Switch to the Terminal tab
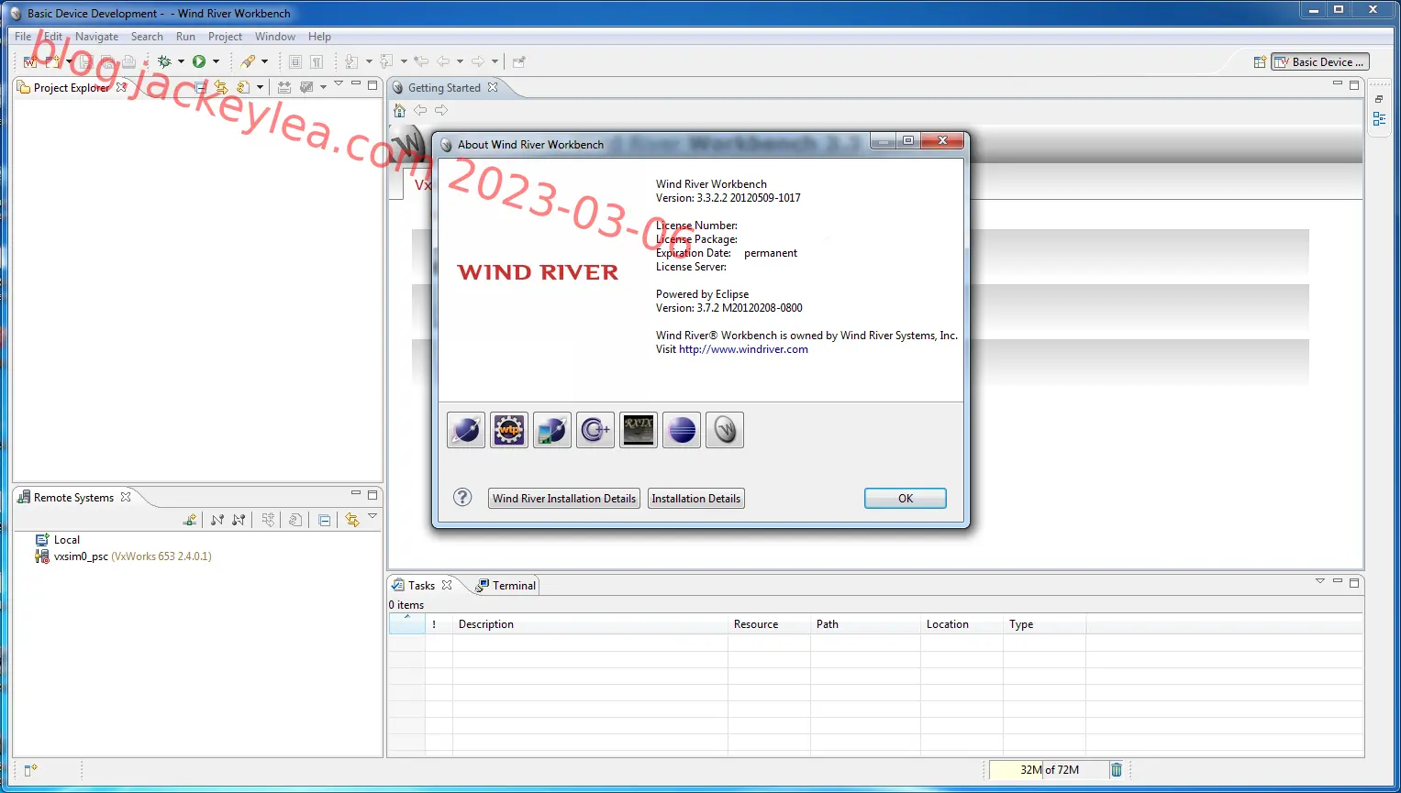Screen dimensions: 1401x793 coord(506,586)
